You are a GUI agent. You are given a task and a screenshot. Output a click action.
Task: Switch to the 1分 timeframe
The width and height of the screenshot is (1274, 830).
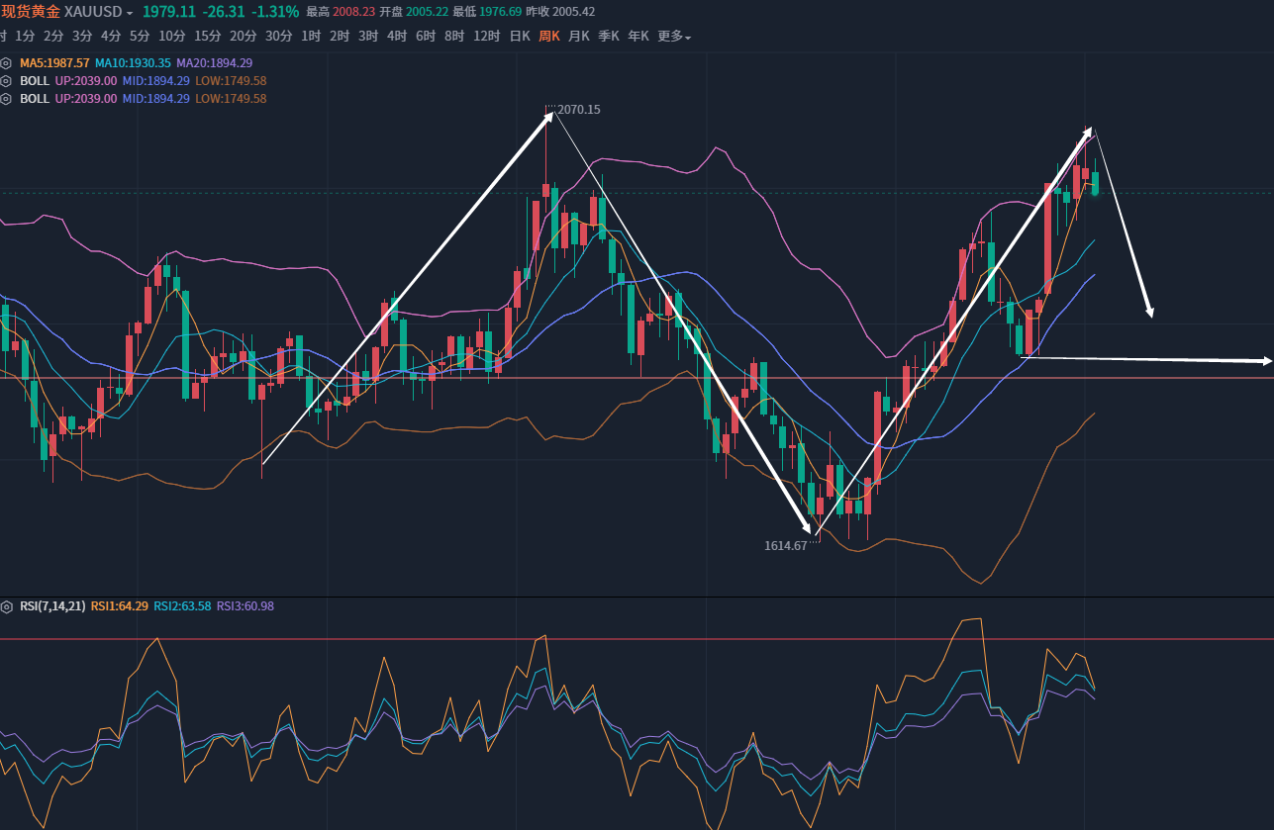point(25,37)
